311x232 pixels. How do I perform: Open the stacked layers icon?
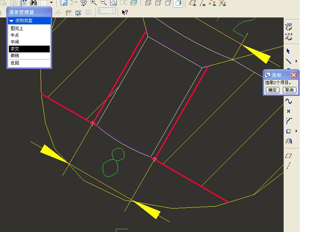coord(134,3)
